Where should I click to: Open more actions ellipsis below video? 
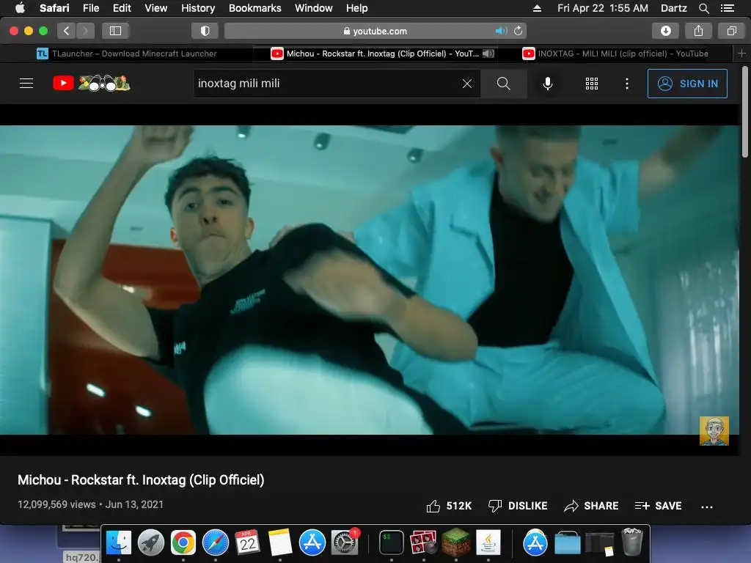[706, 507]
